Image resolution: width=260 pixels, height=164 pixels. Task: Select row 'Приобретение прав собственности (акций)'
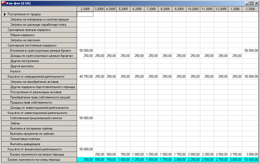point(39,98)
